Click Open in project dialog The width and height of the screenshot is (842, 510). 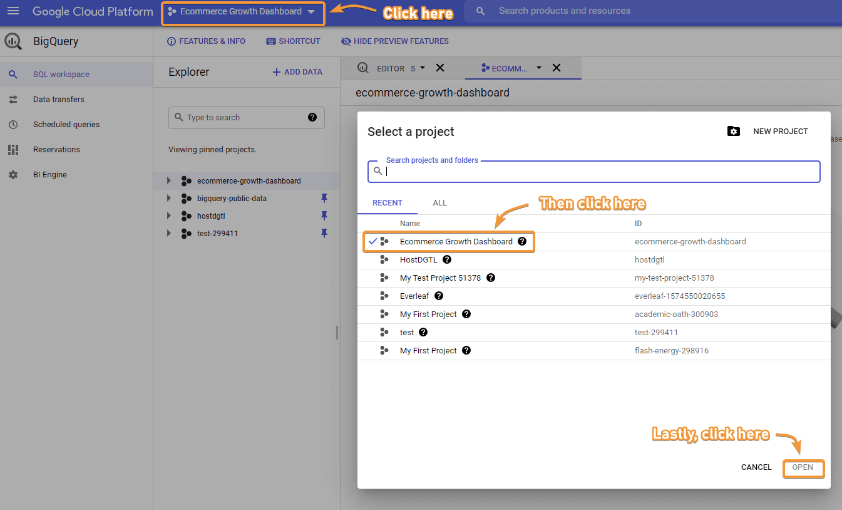click(x=803, y=467)
